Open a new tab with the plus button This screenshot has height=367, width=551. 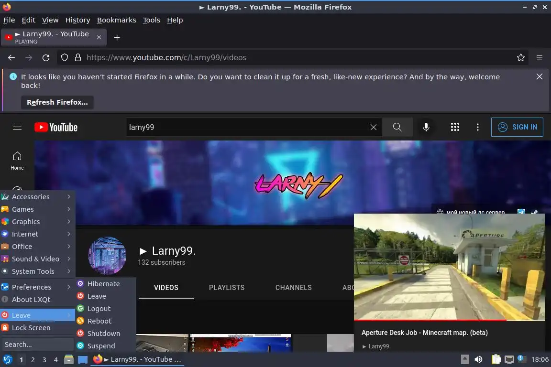tap(117, 38)
